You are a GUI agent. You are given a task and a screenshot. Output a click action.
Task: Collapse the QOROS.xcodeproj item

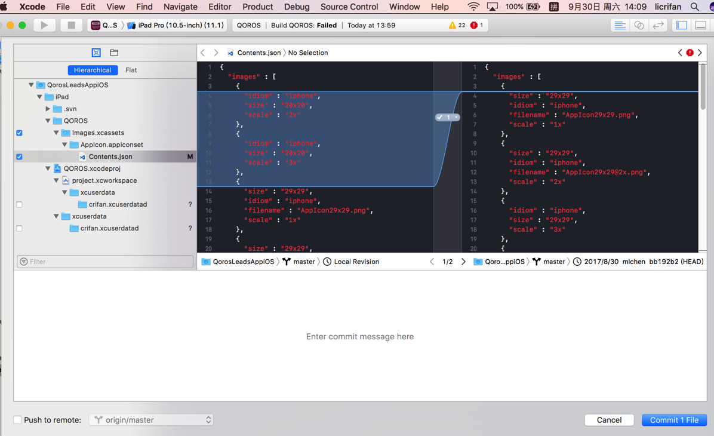click(x=48, y=168)
